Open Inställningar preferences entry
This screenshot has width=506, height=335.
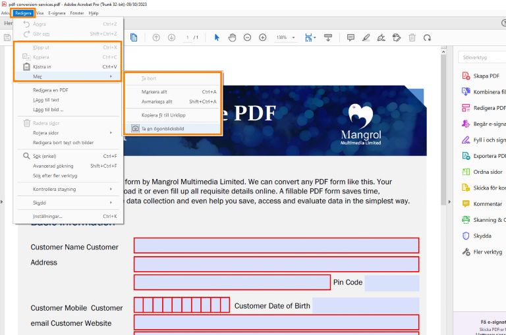68,217
